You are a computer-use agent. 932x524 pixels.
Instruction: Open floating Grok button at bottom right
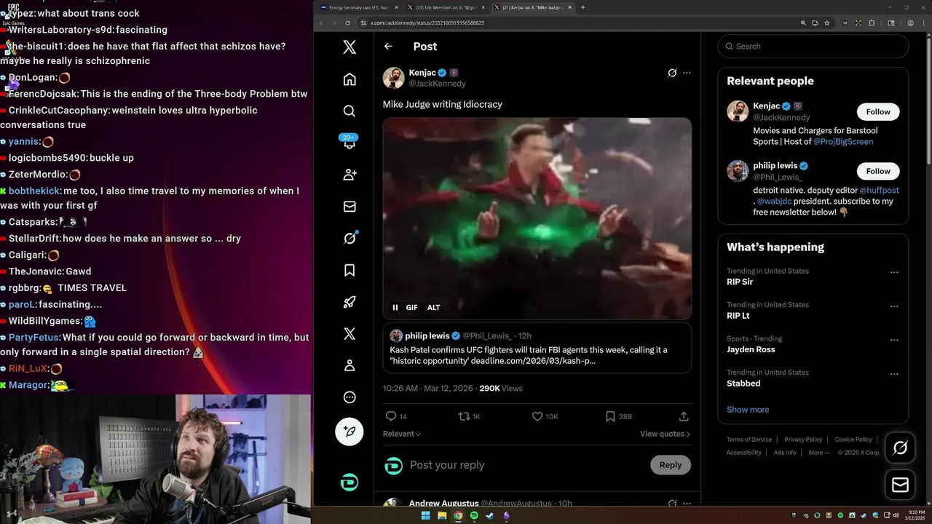900,448
